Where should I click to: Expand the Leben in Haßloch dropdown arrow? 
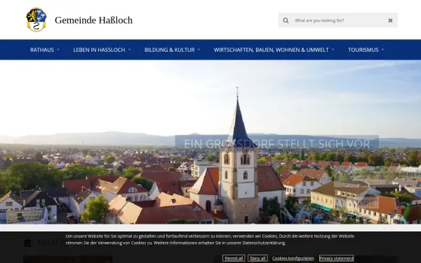[x=129, y=50]
